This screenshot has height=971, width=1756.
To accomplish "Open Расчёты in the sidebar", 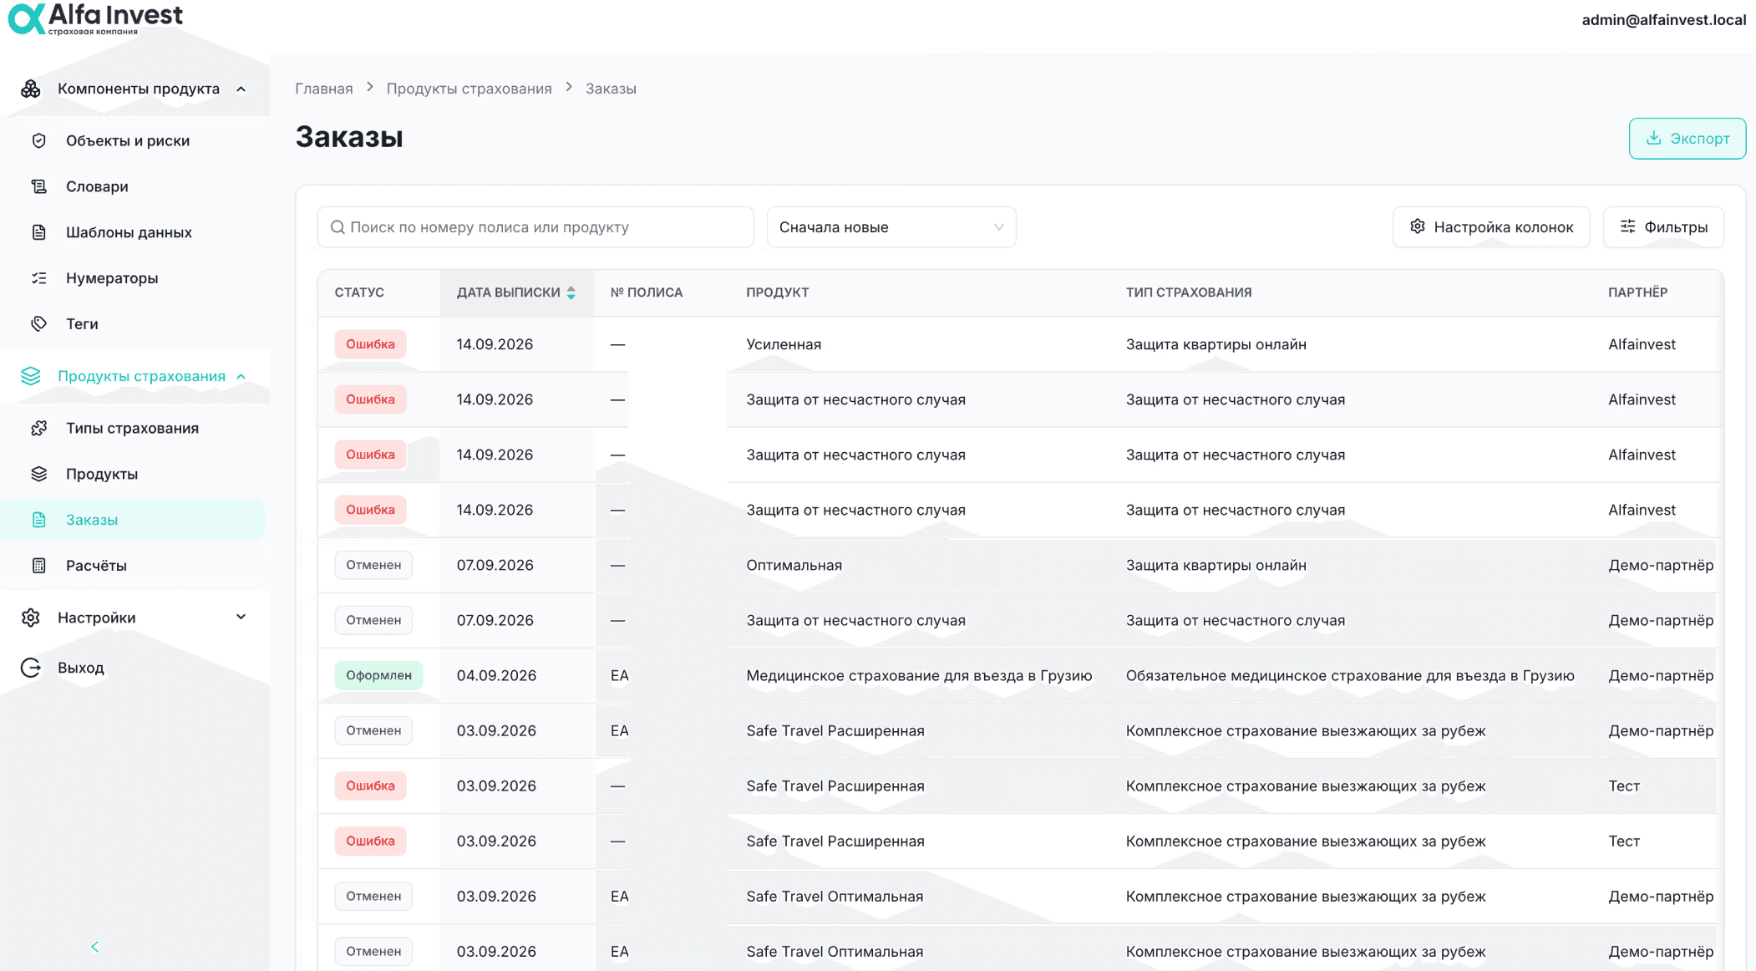I will pos(96,566).
